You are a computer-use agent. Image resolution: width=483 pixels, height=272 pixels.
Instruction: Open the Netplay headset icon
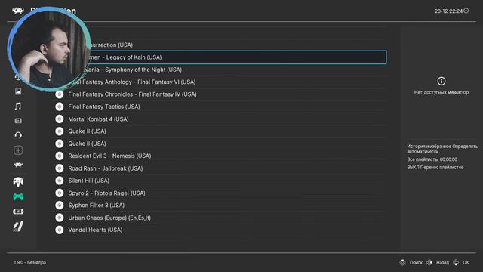point(18,135)
